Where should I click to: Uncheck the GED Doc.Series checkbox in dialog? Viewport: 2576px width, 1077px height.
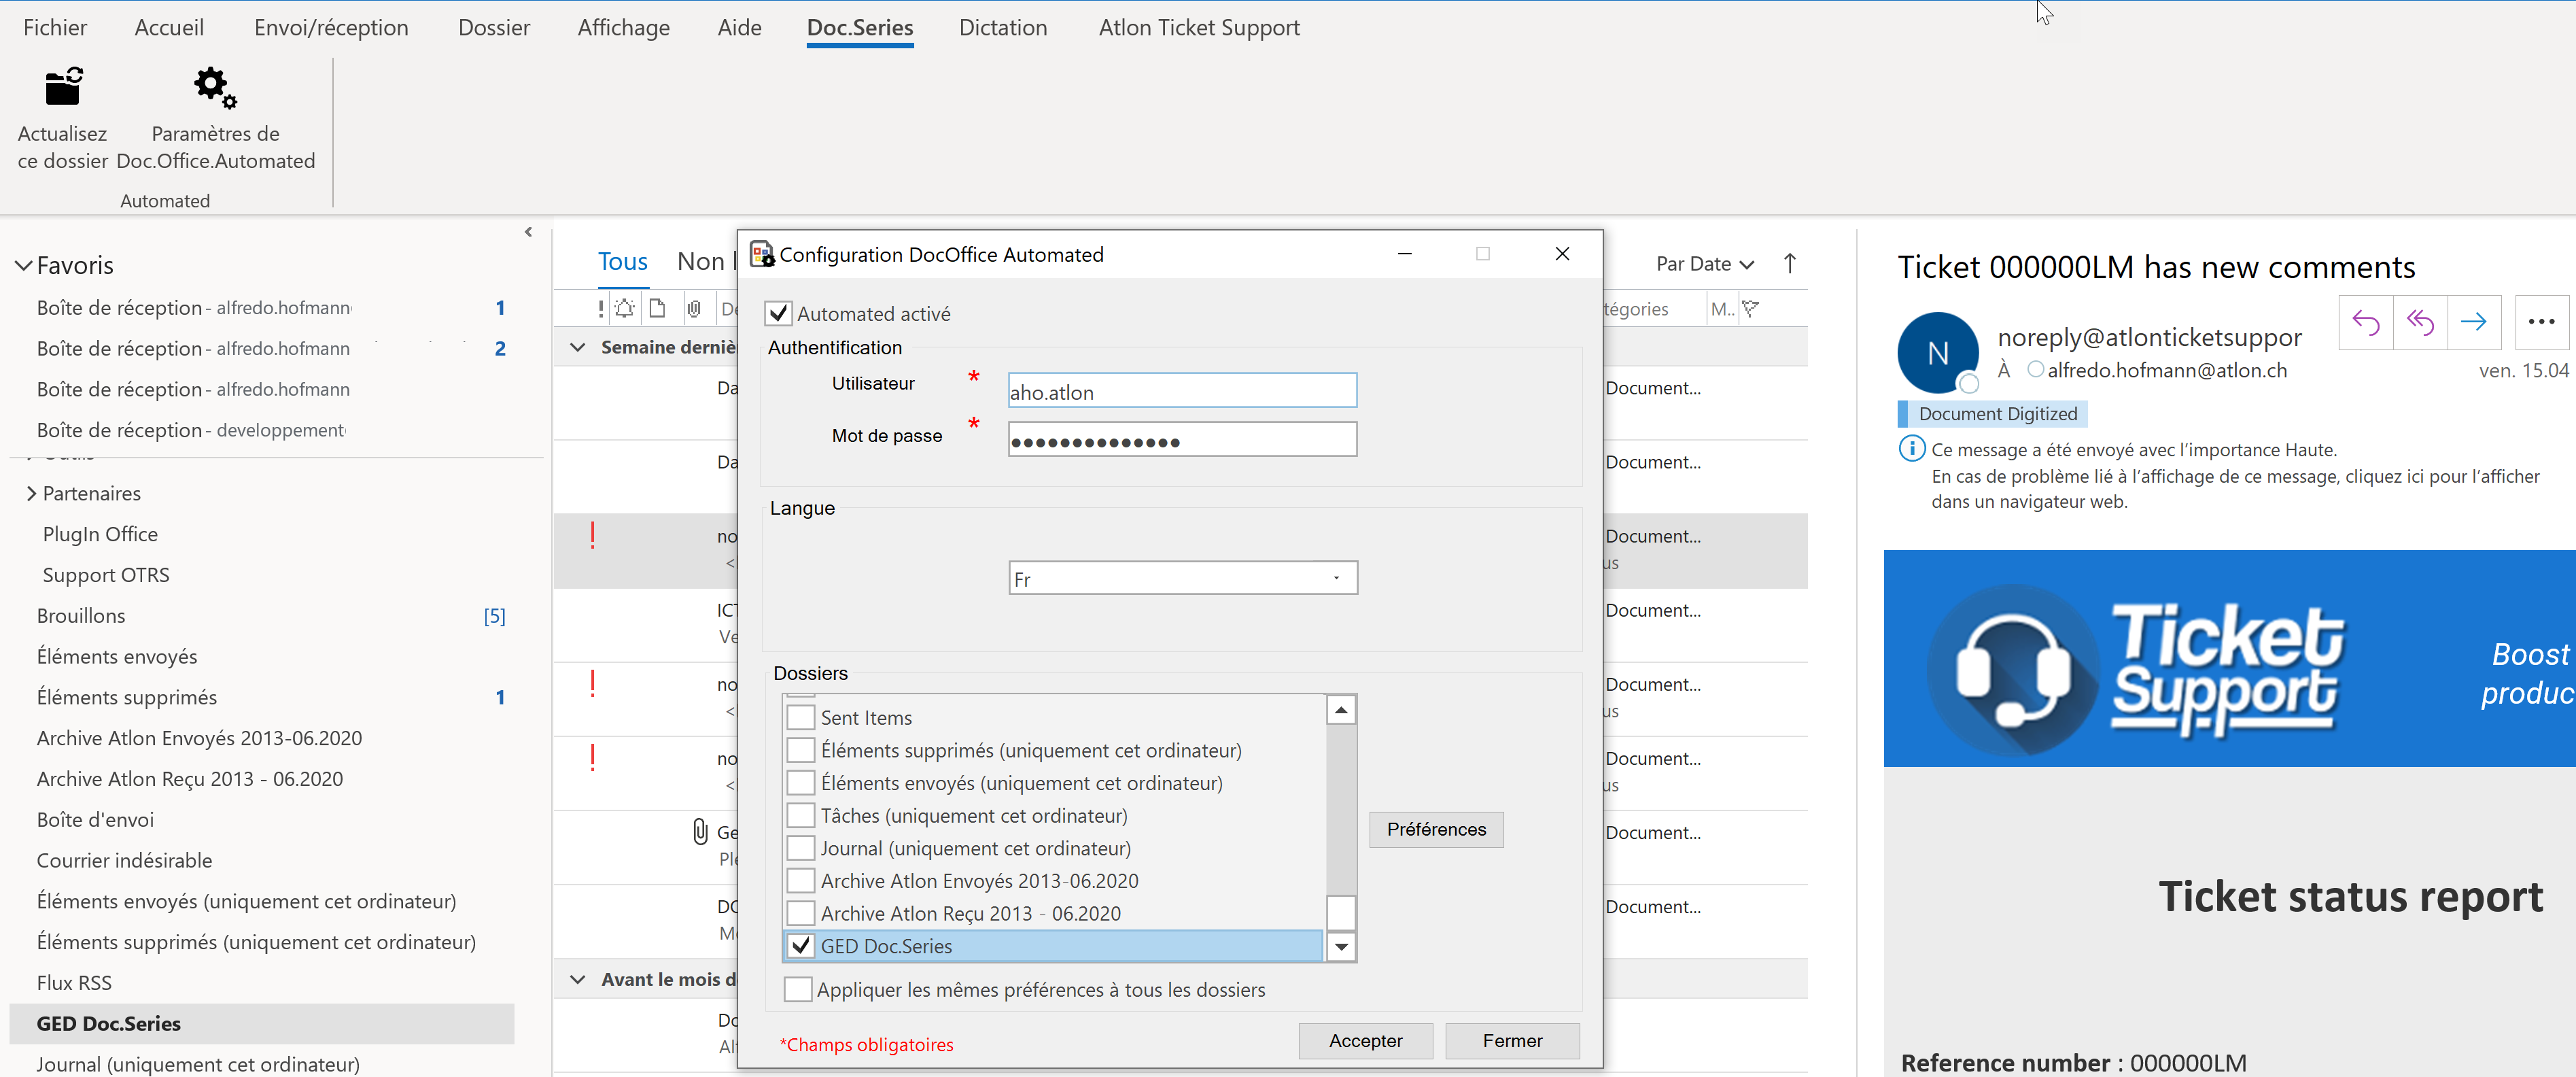(800, 946)
